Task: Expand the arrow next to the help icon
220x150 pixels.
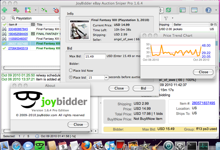Action: (216, 10)
